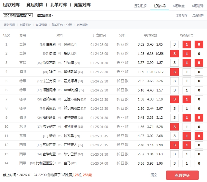Viewport: 207px width, 182px height.
Task: Open 竞足对阵 in the top navigation
Action: (35, 5)
